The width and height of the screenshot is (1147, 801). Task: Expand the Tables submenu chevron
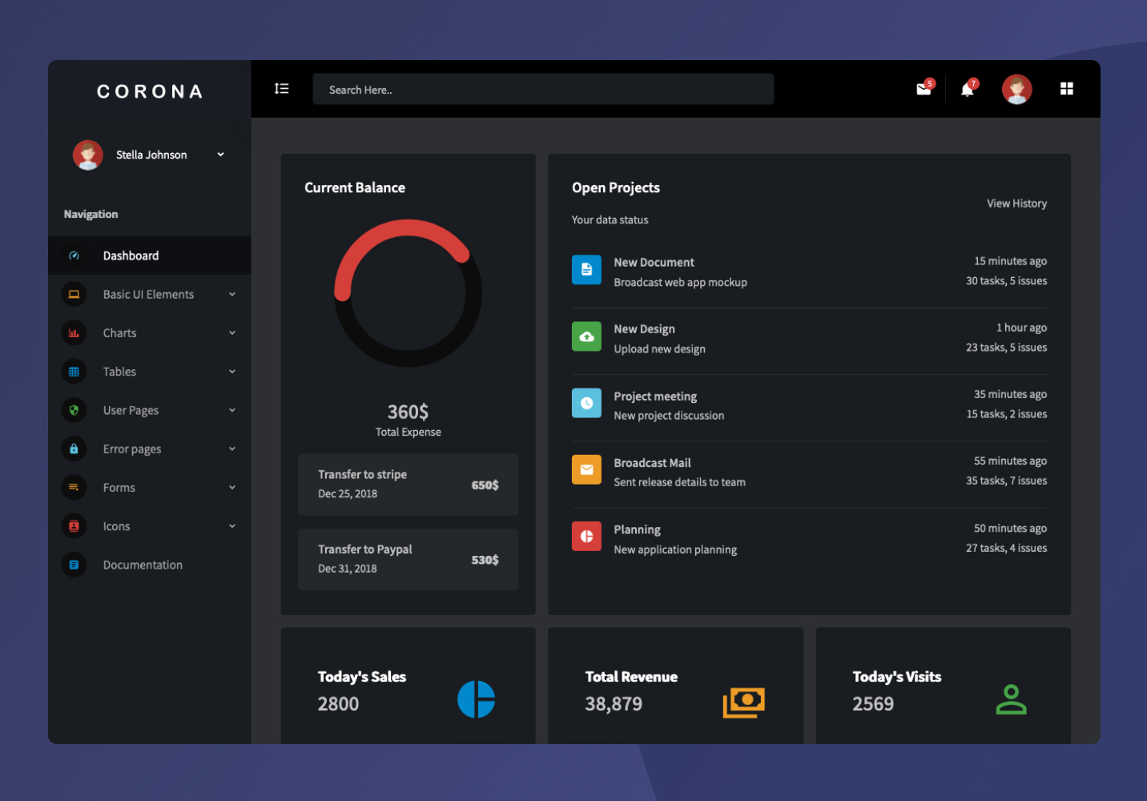232,372
